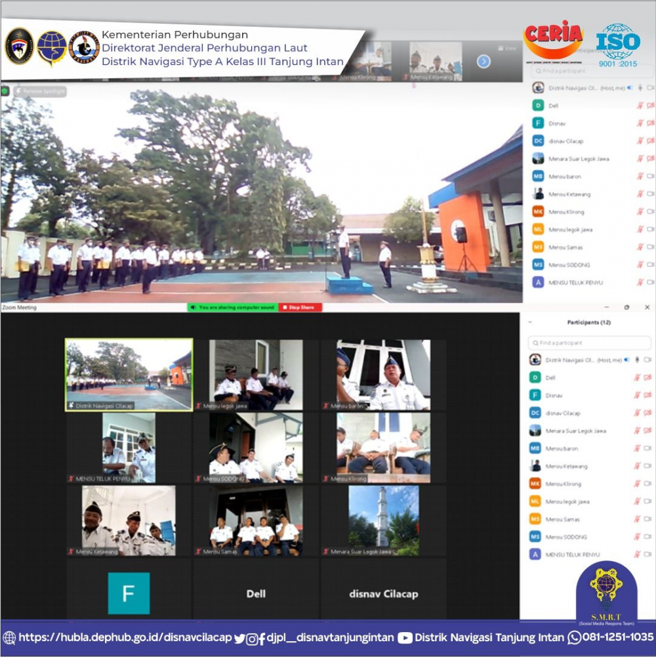Click Menara Suar Legok Jawa mic icon, Participants (12) panel
The width and height of the screenshot is (656, 657).
click(637, 431)
